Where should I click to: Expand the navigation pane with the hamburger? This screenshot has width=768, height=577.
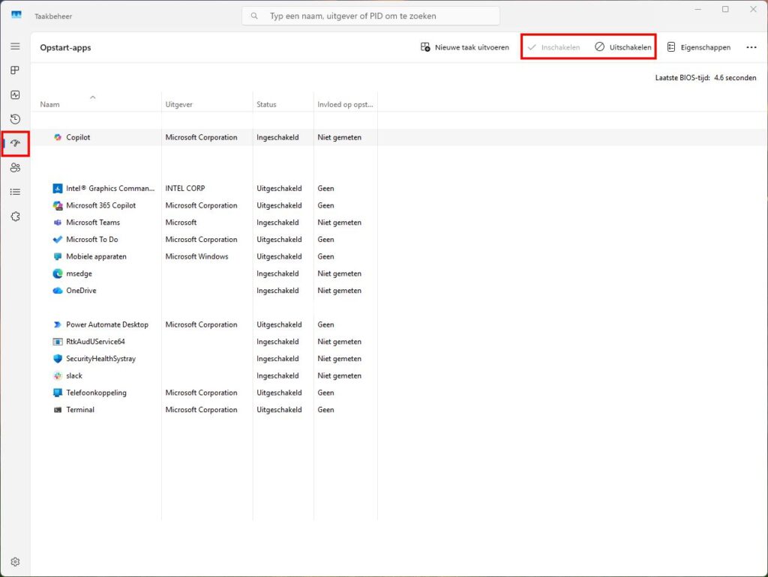[x=15, y=46]
